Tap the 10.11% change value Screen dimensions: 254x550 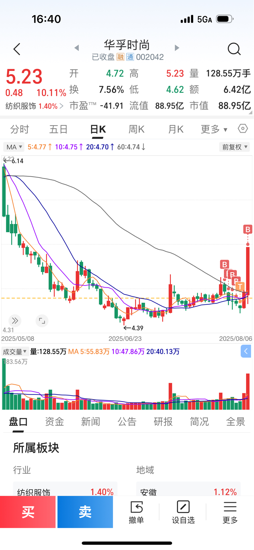(51, 93)
